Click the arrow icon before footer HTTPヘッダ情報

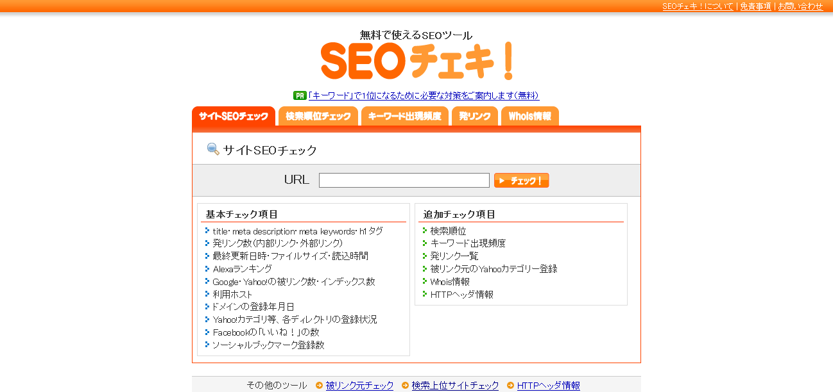511,385
